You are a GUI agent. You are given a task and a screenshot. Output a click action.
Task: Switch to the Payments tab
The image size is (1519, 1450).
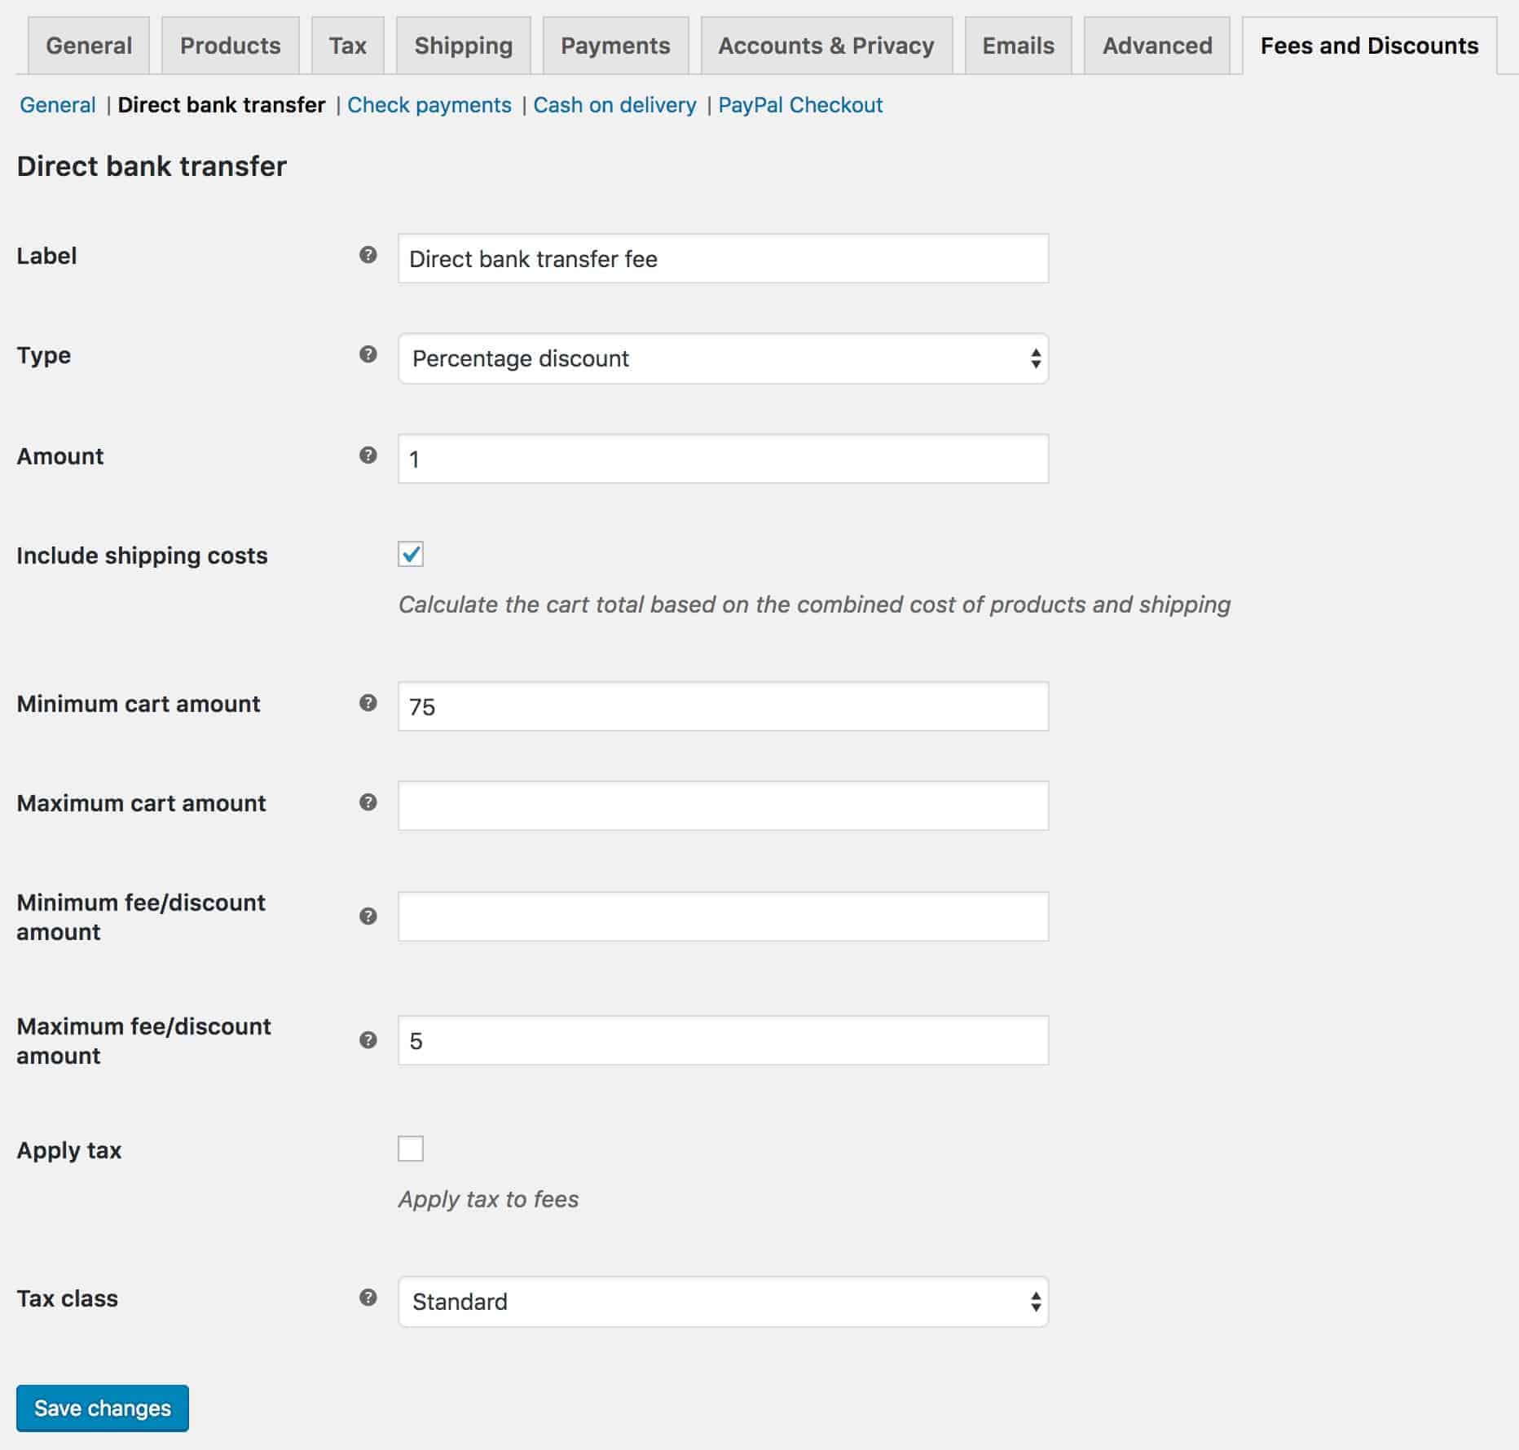(615, 46)
